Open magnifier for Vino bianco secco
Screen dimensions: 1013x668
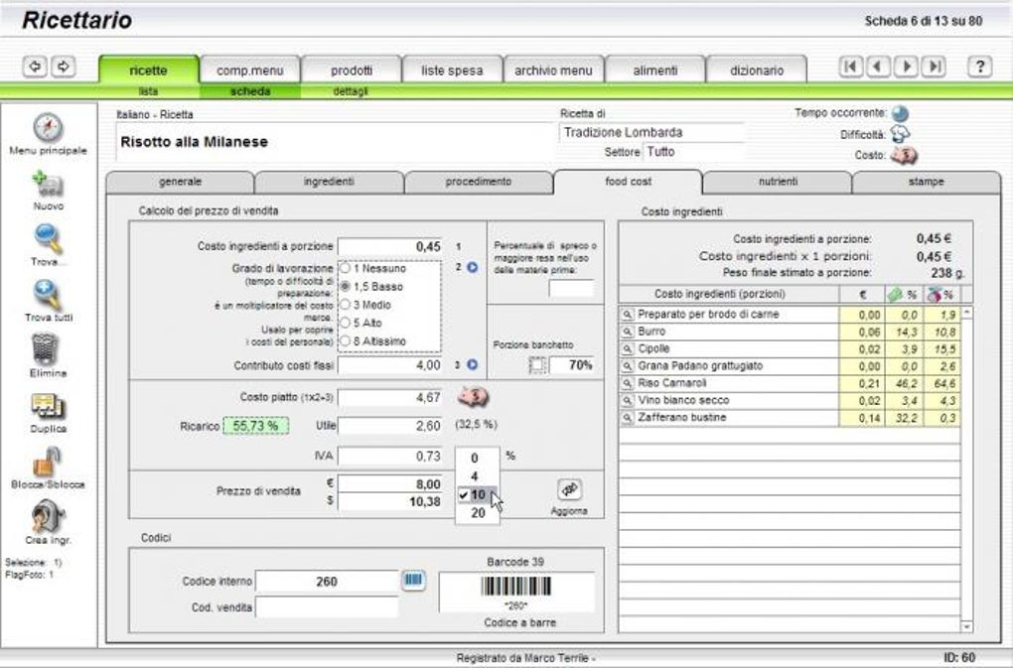(x=627, y=401)
